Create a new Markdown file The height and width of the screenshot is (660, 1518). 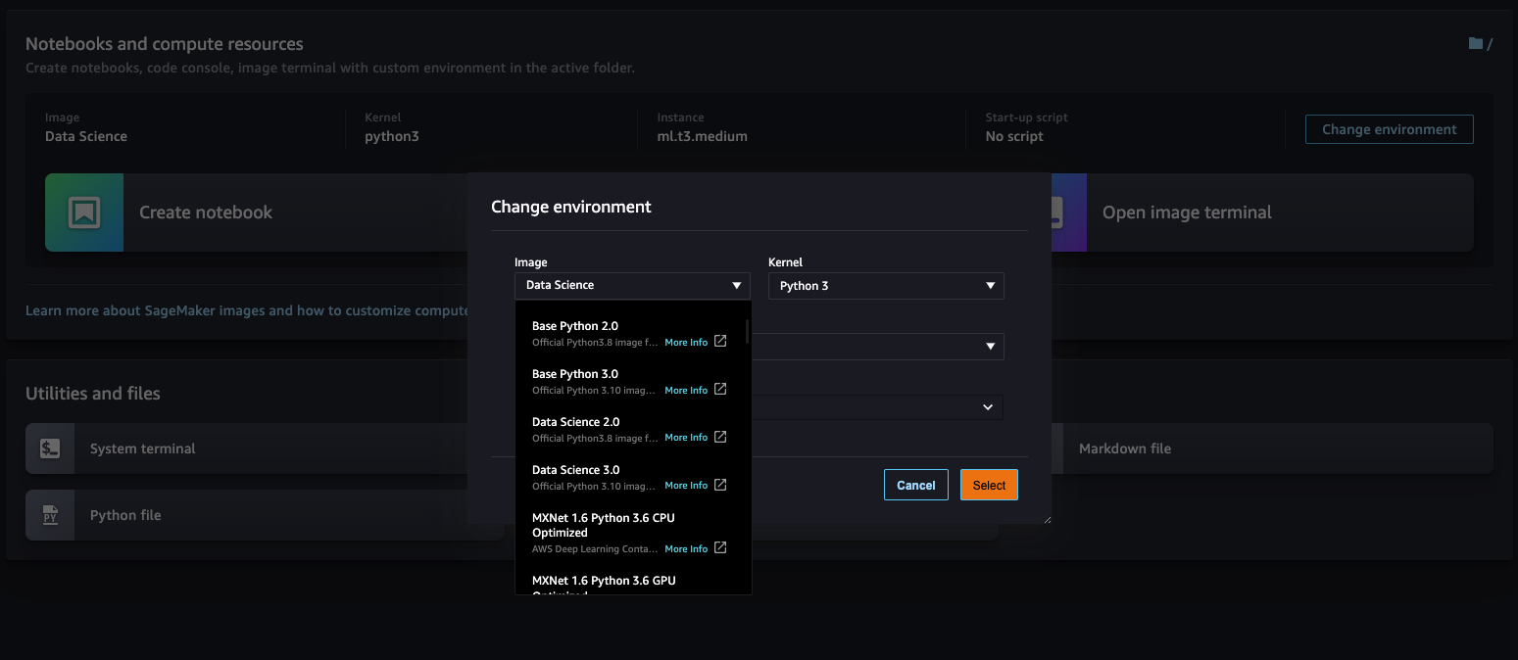click(x=1272, y=448)
